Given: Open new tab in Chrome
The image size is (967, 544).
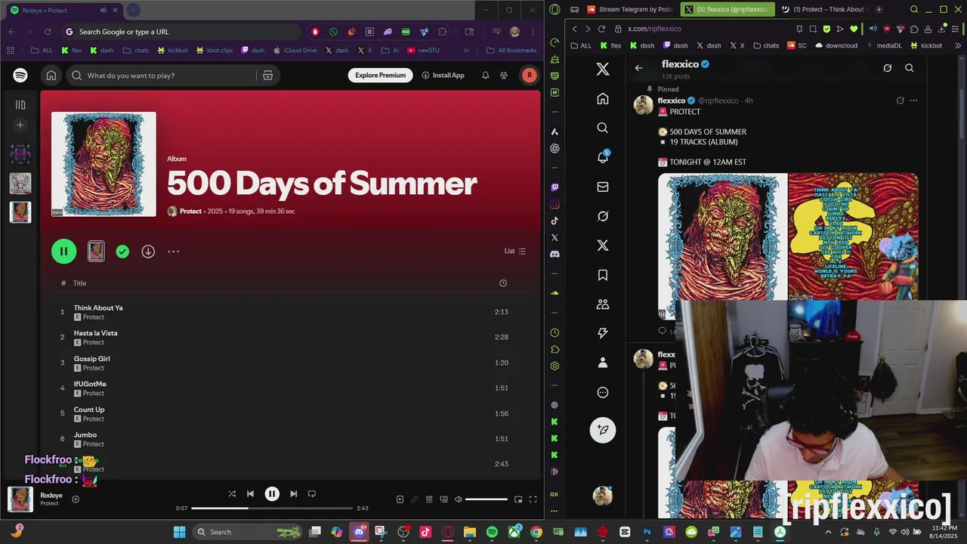Looking at the screenshot, I should 133,10.
